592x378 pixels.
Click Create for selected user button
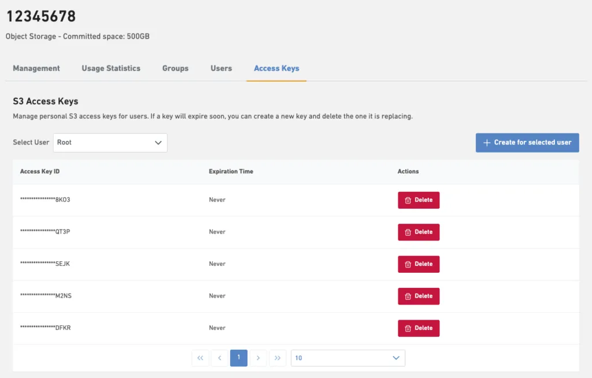527,143
